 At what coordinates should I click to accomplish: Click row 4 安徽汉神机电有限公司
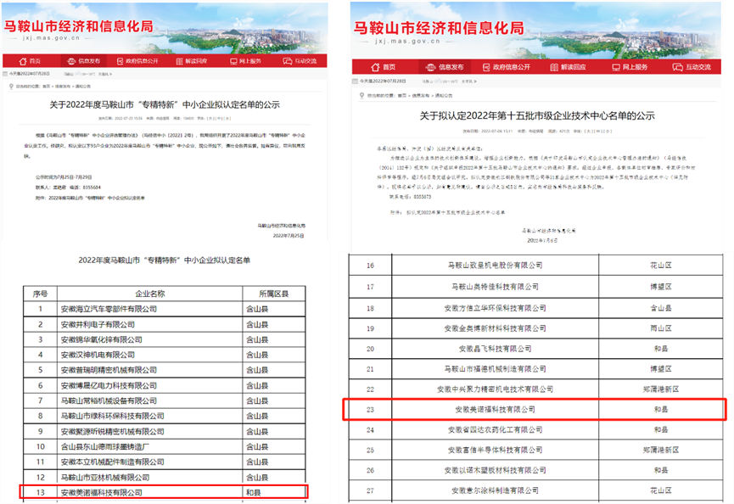165,356
